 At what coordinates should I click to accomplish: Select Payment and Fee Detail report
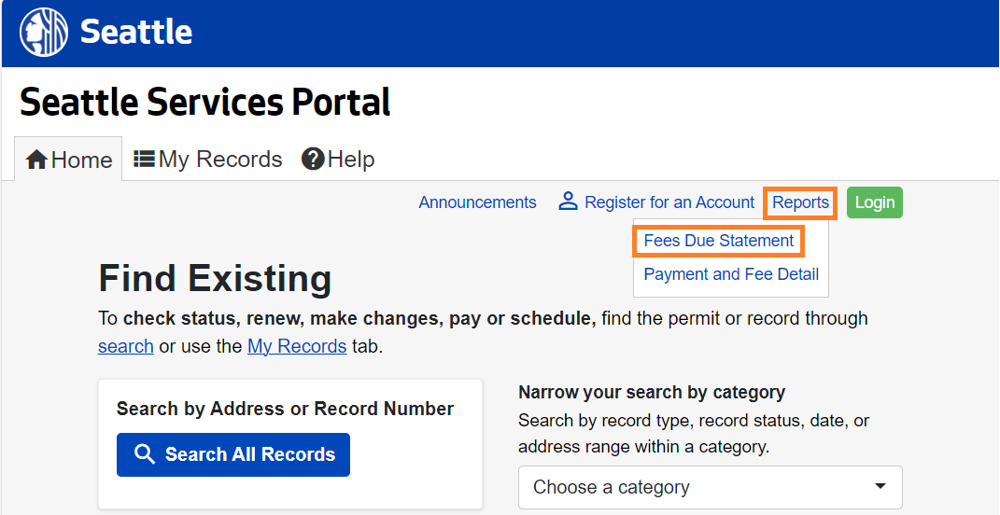[x=731, y=274]
